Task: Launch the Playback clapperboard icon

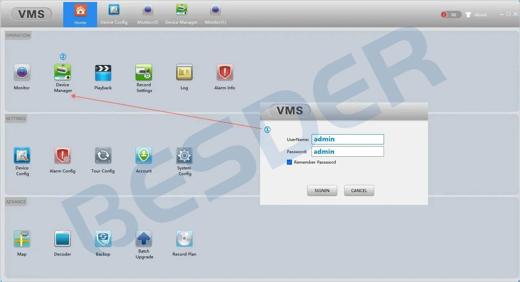Action: pos(103,73)
